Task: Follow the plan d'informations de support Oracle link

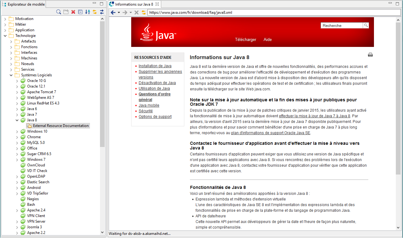Action: click(x=271, y=133)
